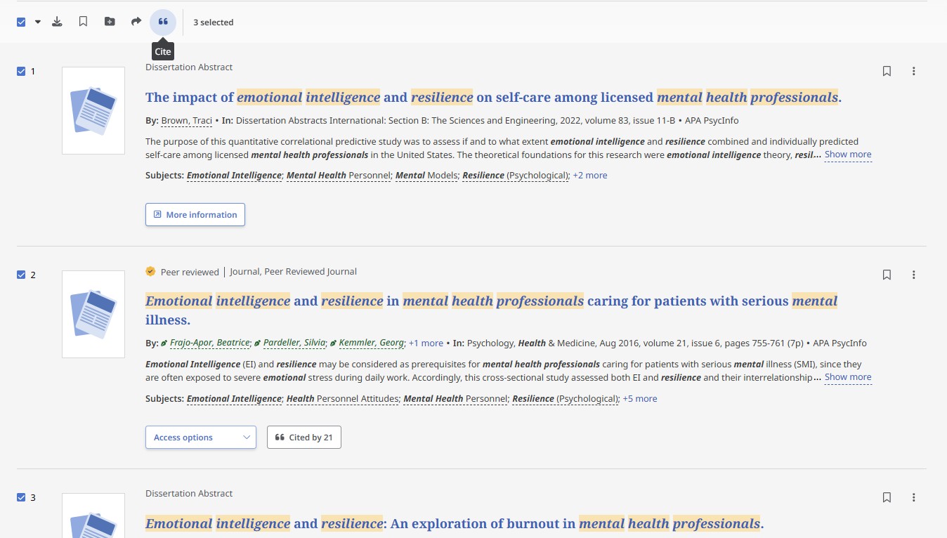The image size is (947, 538).
Task: Click result 2 subject 'Mental Health Personnel'
Action: (x=455, y=398)
